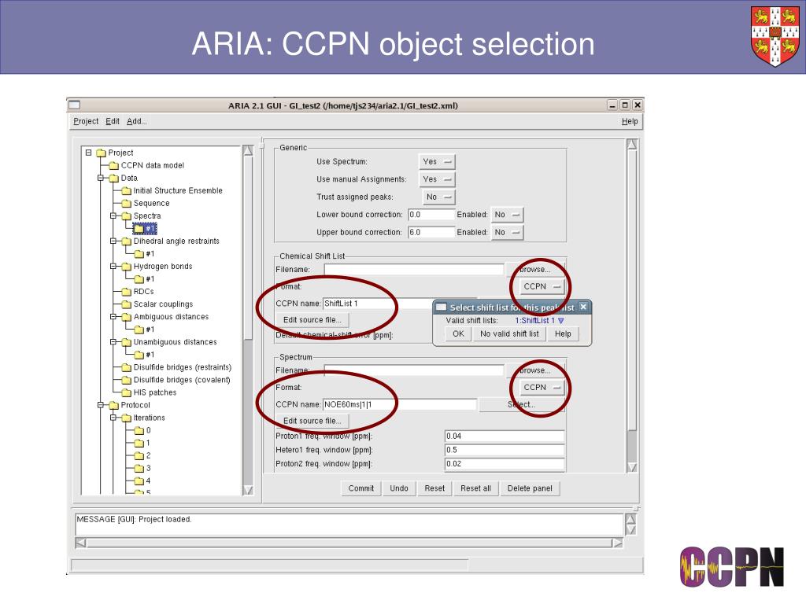Screen dimensions: 806x604
Task: Click settings panel scrollbar up arrow
Action: pyautogui.click(x=632, y=145)
